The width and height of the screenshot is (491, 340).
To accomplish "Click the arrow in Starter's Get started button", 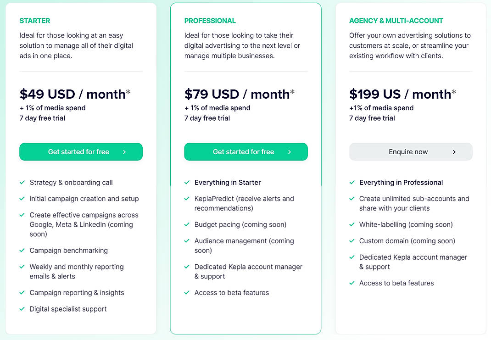I will pyautogui.click(x=123, y=151).
